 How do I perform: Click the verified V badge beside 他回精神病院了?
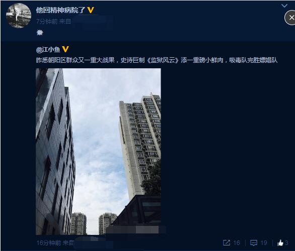tap(91, 10)
